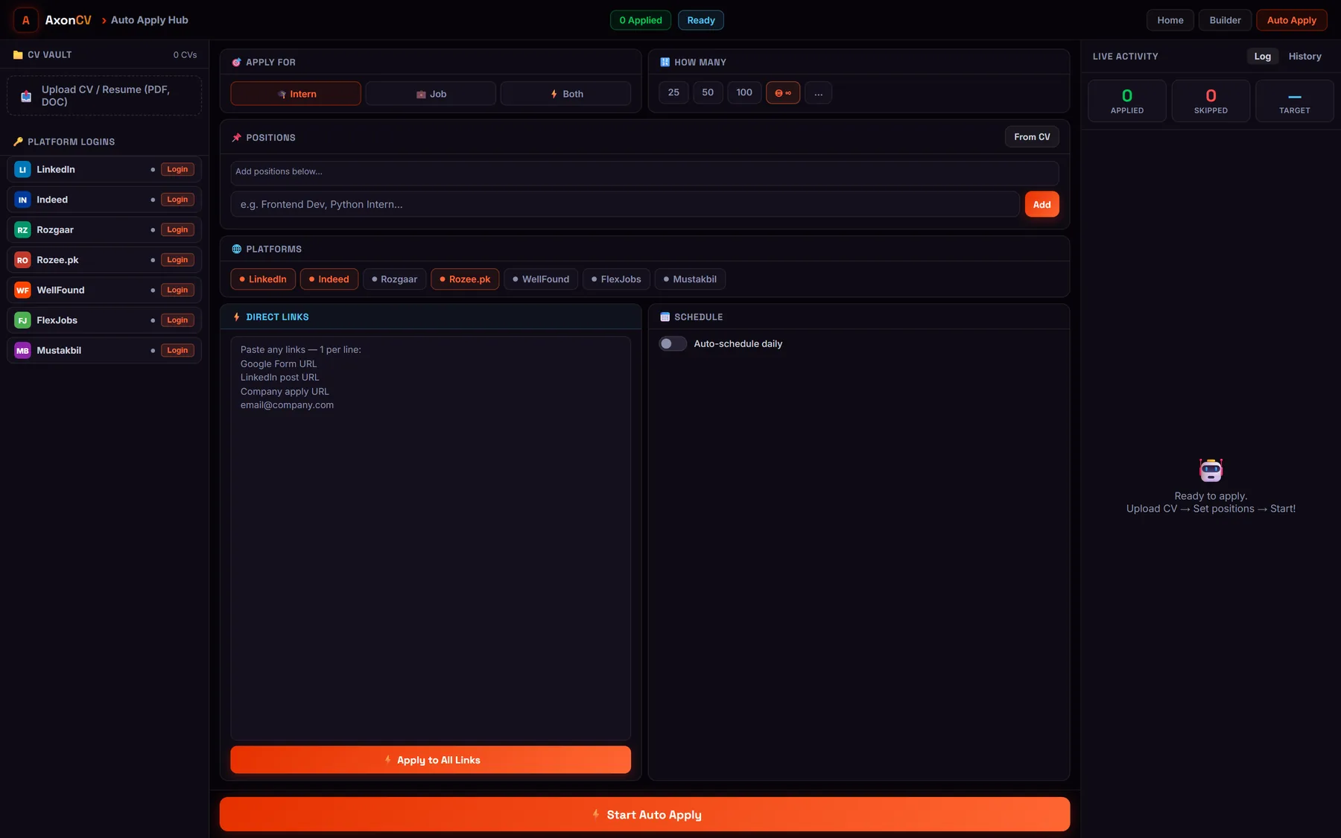Click the Apply to All Links button
Screen dimensions: 1341x838
click(431, 760)
